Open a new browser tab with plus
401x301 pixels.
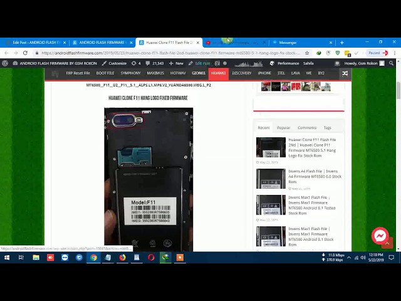pos(342,43)
